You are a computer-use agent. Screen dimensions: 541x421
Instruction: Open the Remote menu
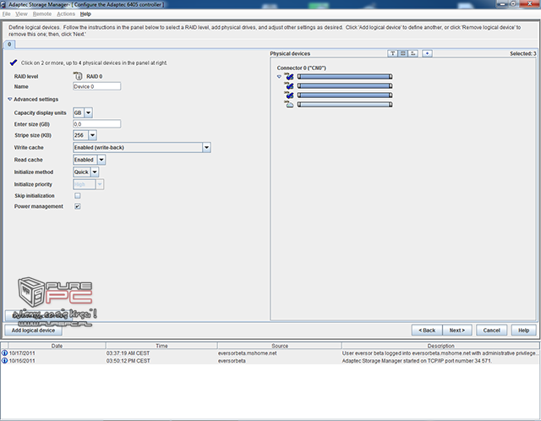point(42,14)
